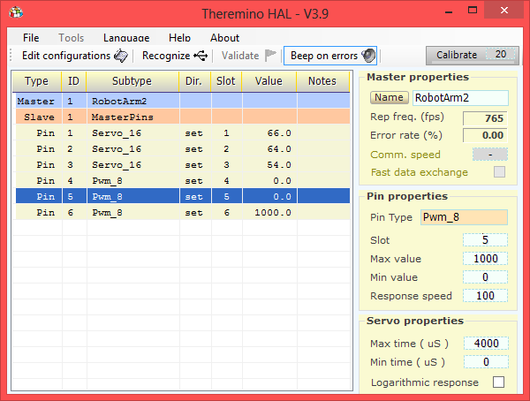
Task: Click the Beep on errors speaker icon
Action: tap(368, 56)
